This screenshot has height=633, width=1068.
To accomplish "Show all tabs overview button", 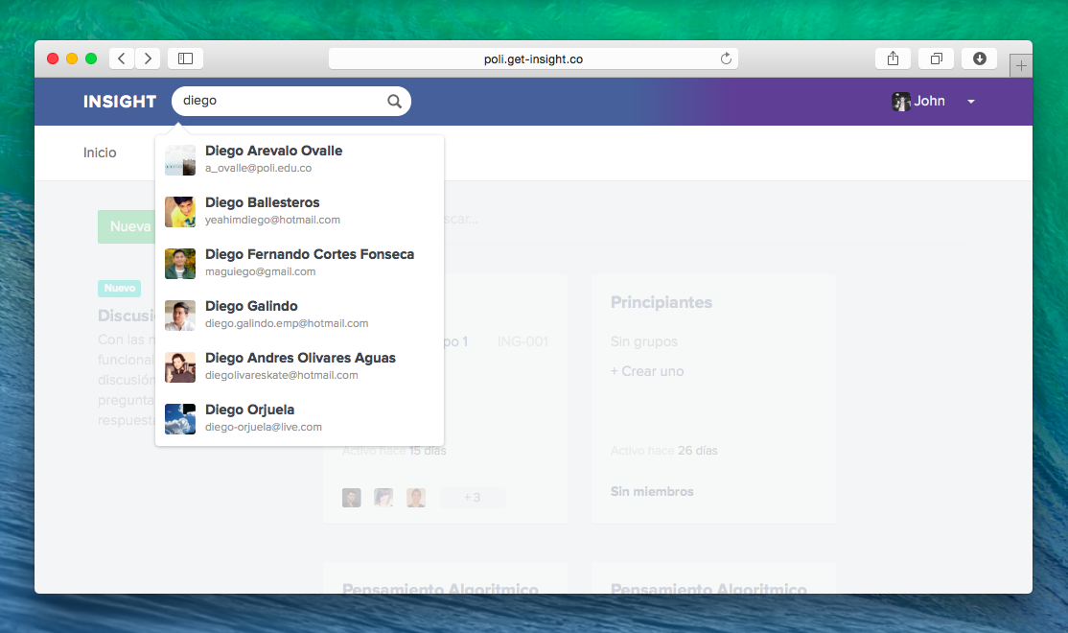I will coord(937,59).
